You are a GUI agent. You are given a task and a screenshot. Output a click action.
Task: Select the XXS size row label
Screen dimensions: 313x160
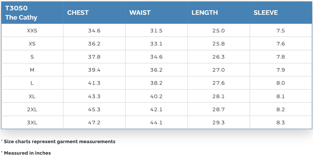(32, 31)
